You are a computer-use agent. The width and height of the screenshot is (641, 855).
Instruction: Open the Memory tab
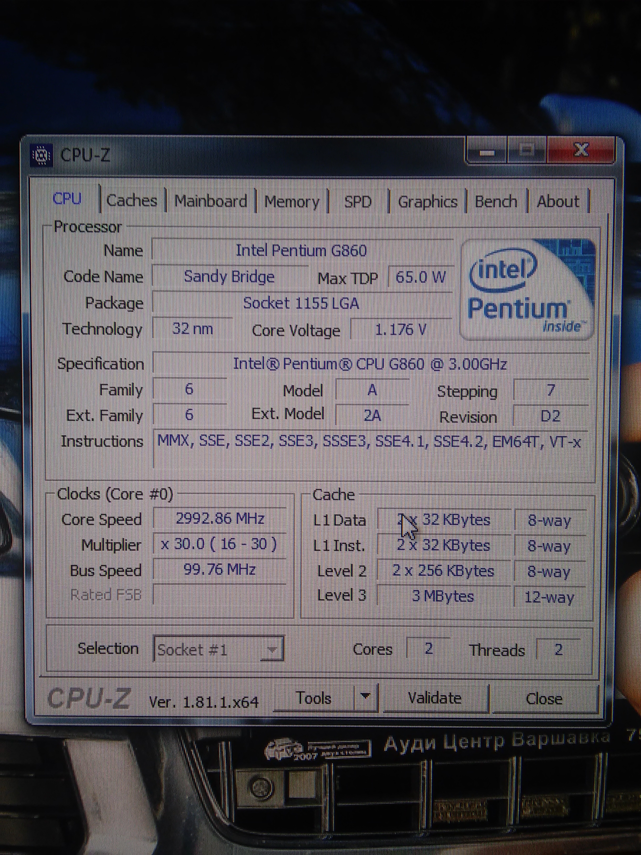[x=292, y=201]
